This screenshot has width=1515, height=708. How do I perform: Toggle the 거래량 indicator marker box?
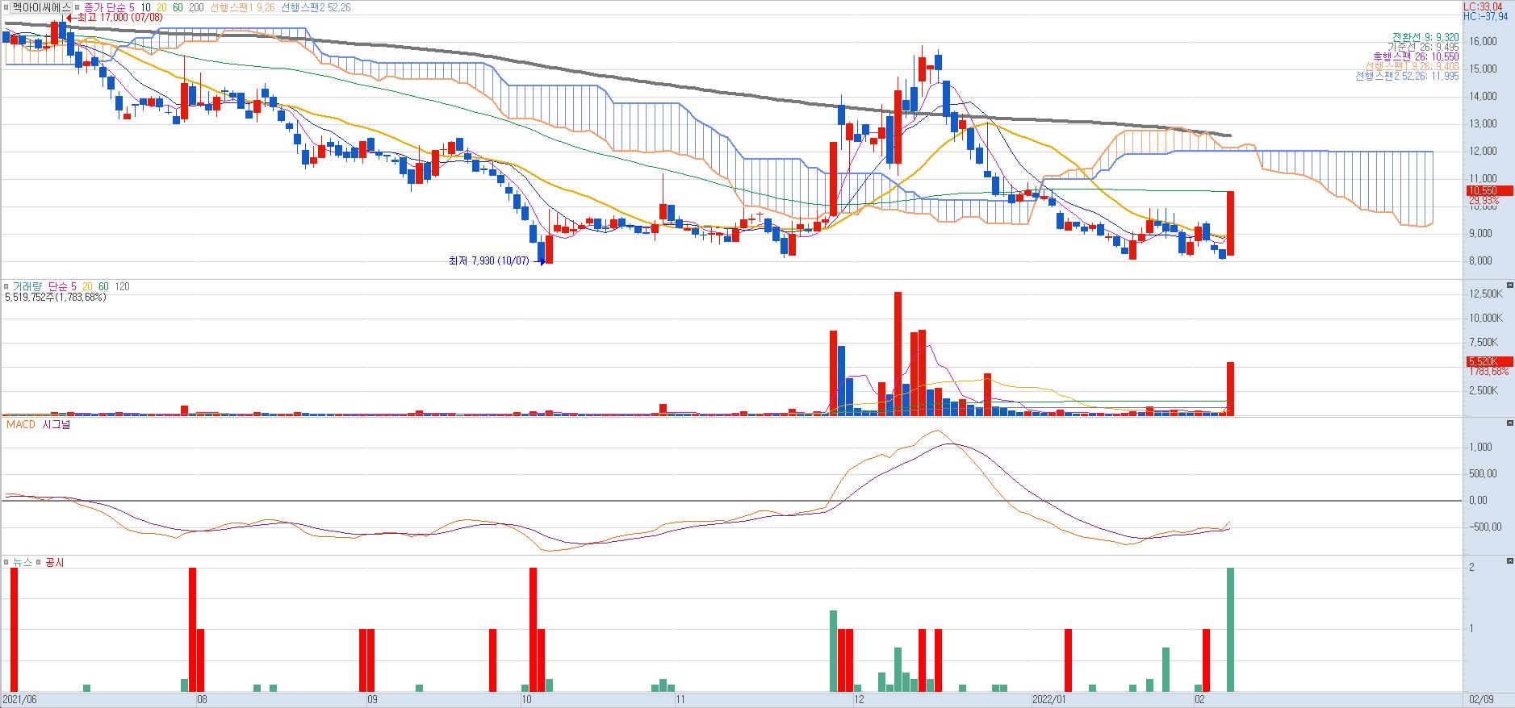click(6, 286)
